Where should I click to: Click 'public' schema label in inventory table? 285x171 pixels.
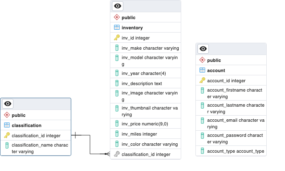129,18
